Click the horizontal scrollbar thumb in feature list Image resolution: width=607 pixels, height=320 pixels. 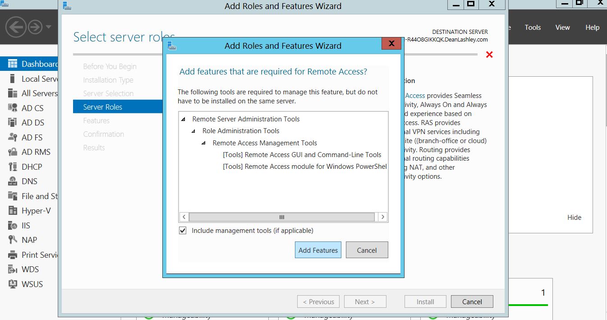click(281, 217)
